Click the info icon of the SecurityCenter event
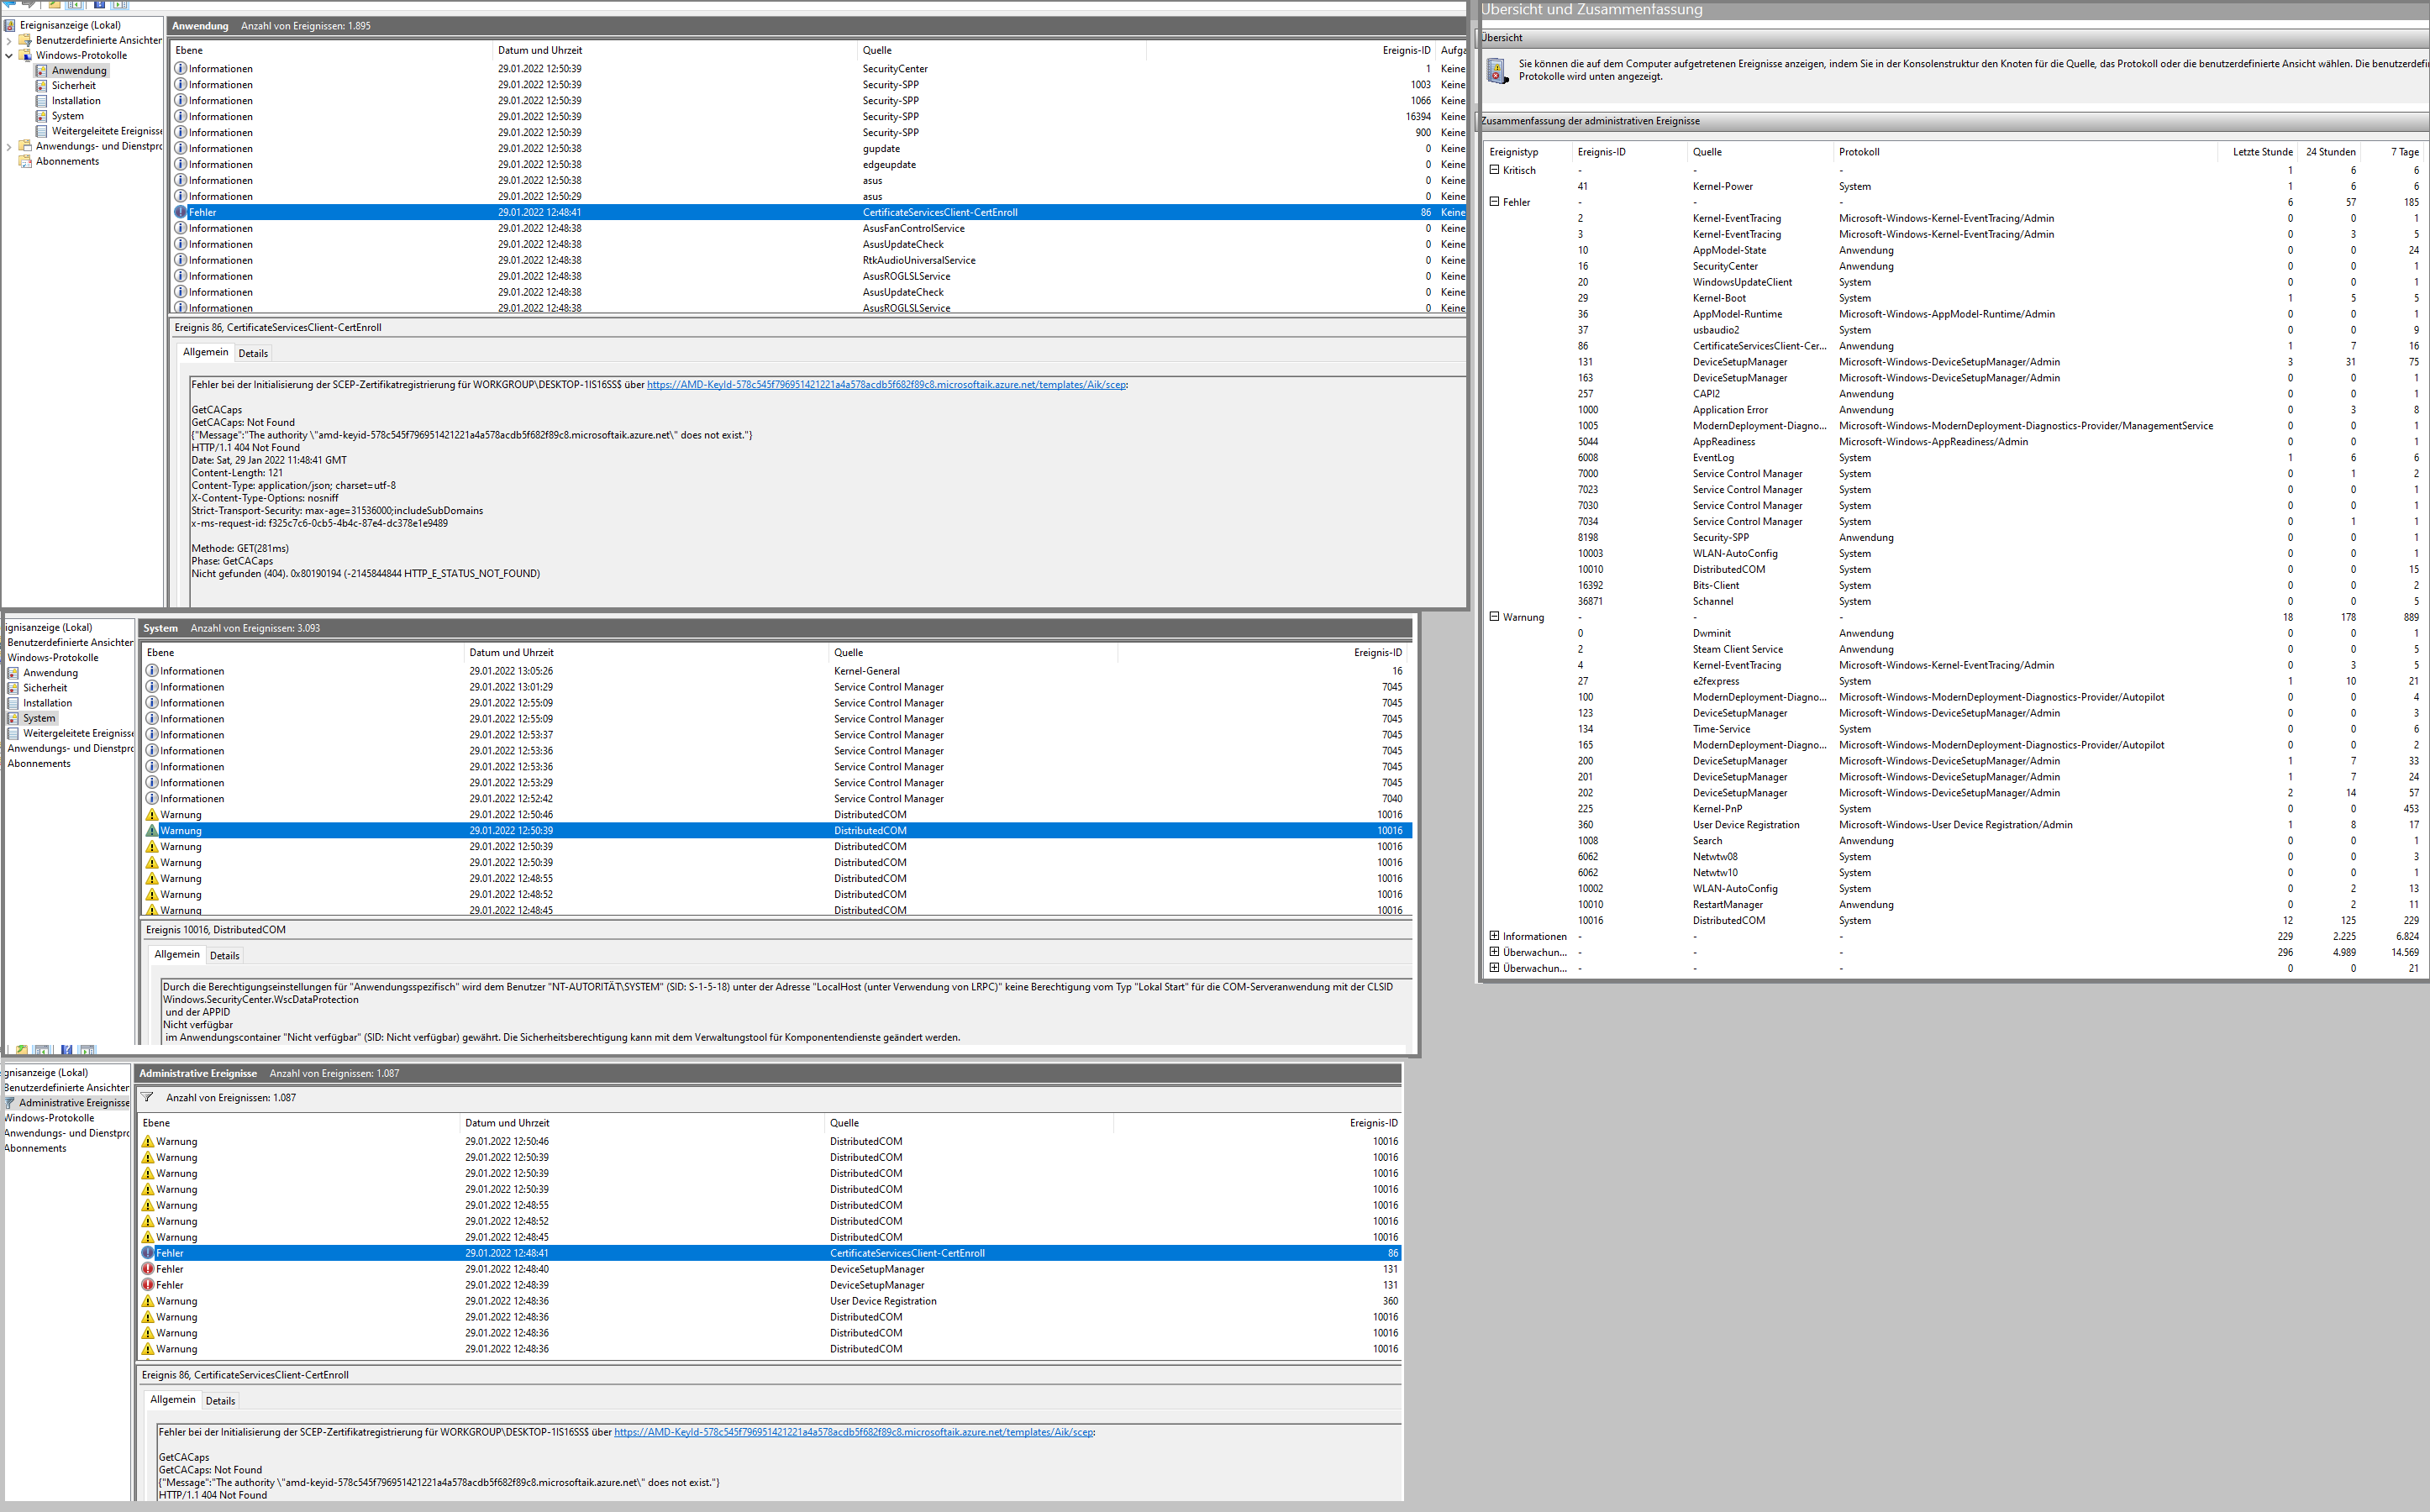The height and width of the screenshot is (1512, 2430). tap(181, 69)
